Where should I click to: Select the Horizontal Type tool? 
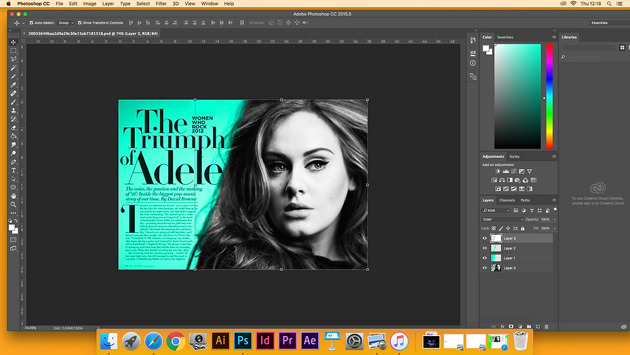(14, 170)
